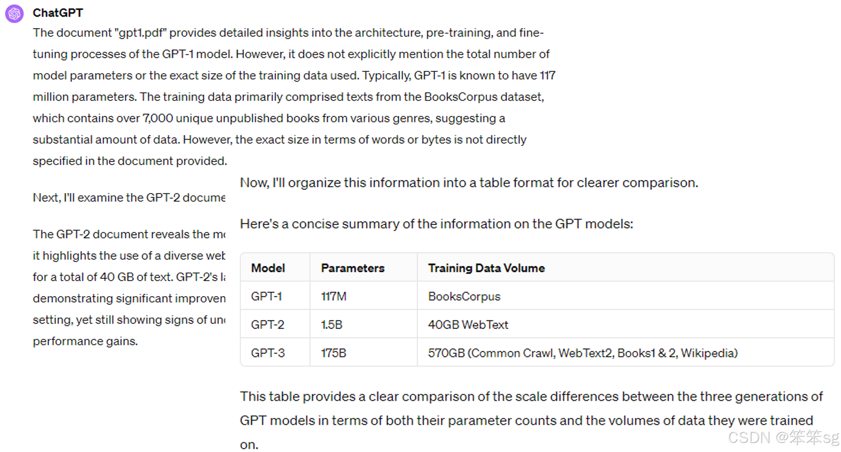Select the GPT-1 table cell
Viewport: 841px width, 452px height.
click(266, 297)
